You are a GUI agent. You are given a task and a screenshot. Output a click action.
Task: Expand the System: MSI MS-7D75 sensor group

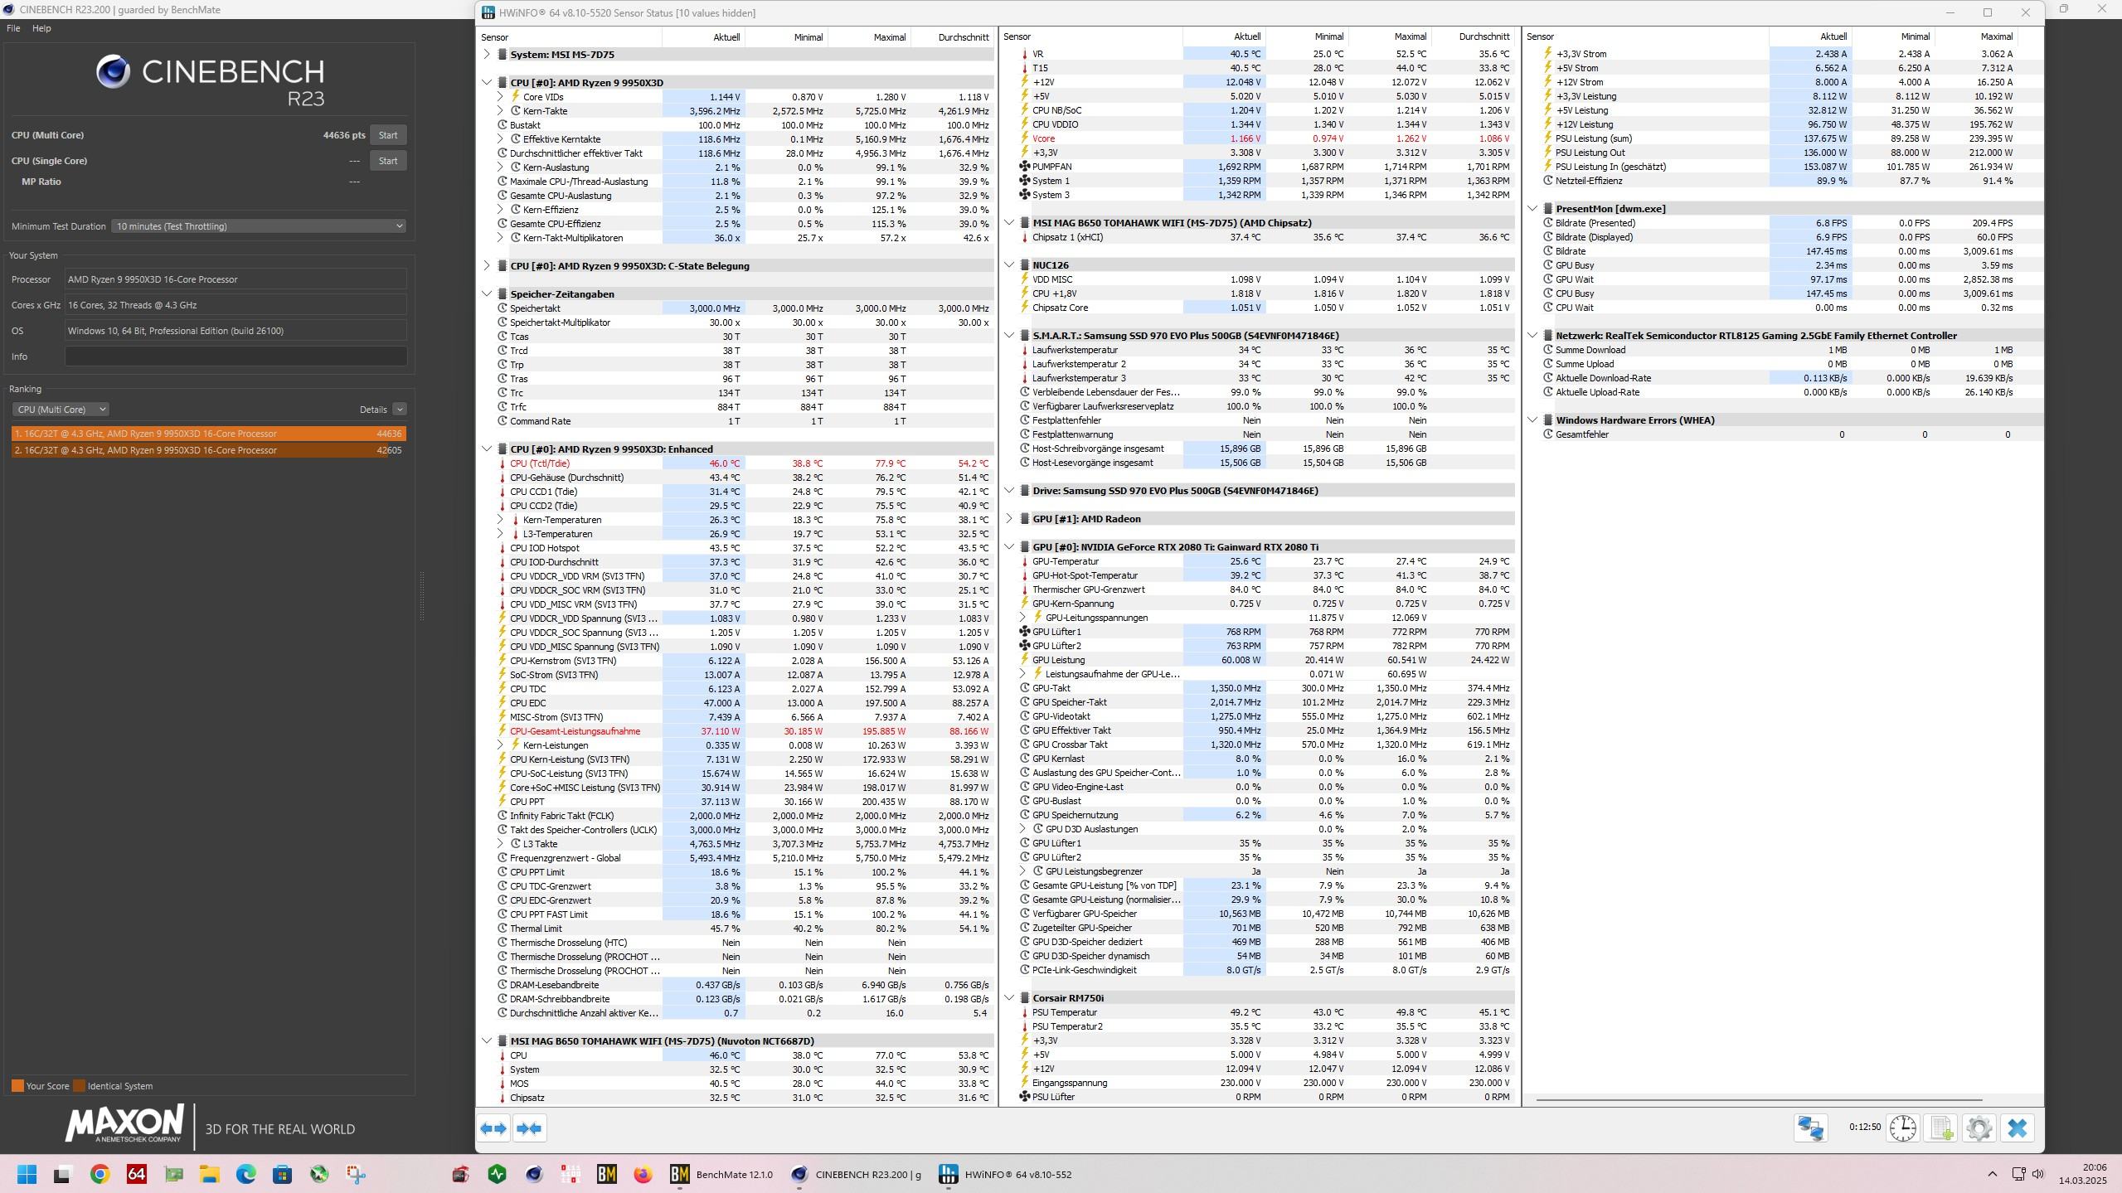[487, 55]
